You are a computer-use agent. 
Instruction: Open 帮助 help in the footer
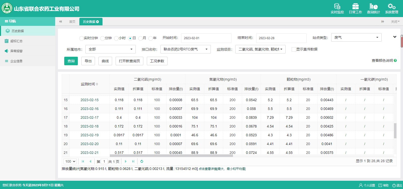384,185
